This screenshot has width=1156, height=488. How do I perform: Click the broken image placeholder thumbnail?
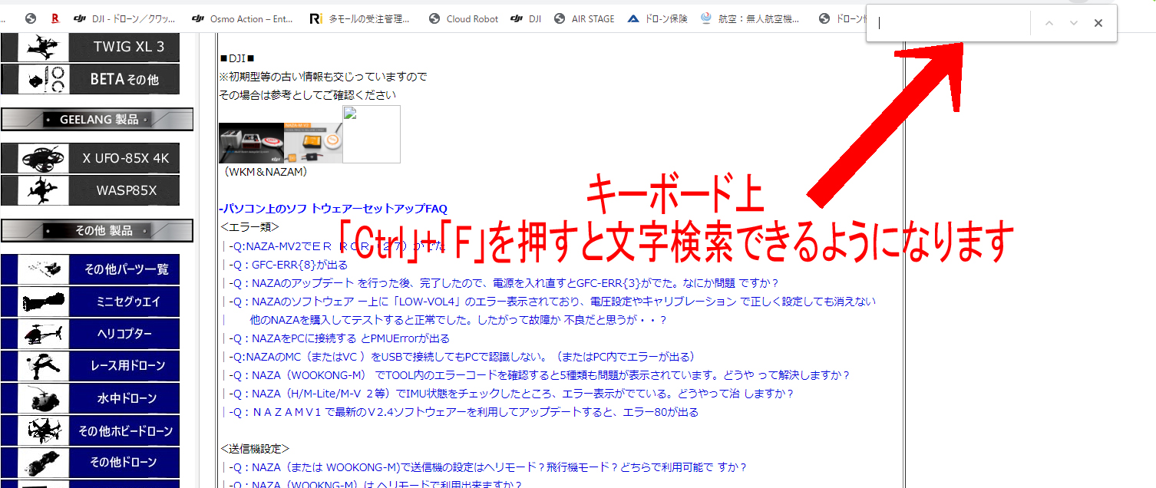pyautogui.click(x=372, y=134)
